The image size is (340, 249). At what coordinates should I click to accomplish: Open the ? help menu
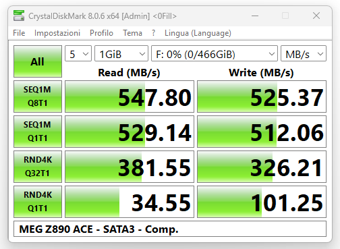tap(153, 33)
